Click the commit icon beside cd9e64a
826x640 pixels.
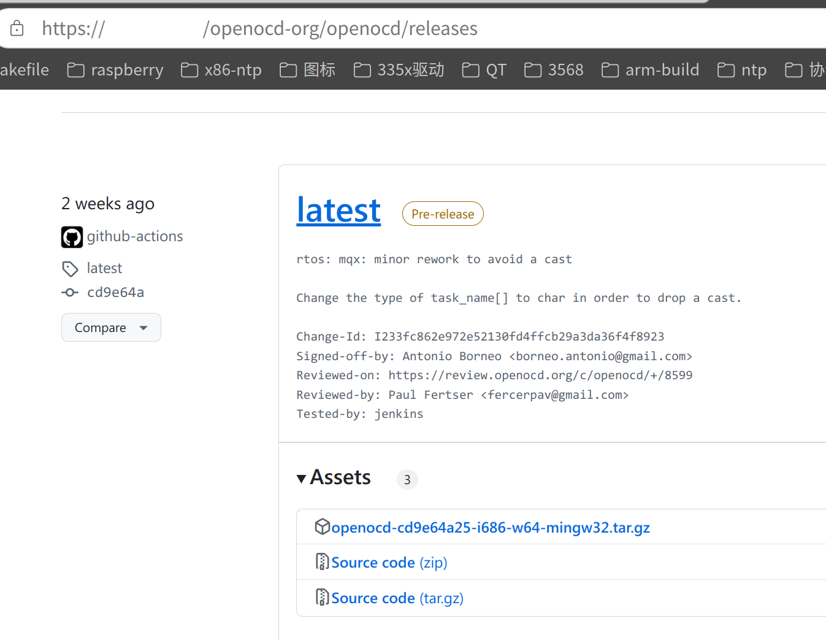[70, 293]
